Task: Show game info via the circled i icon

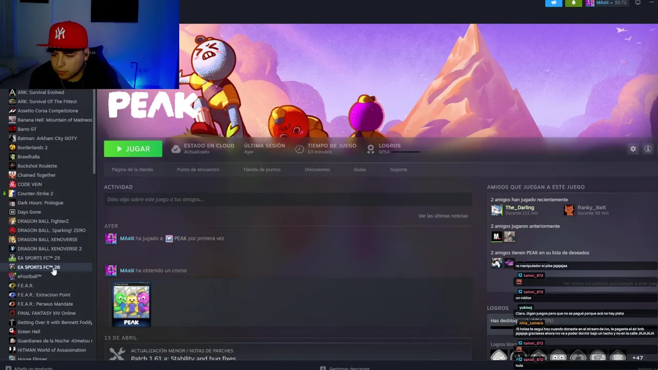Action: (648, 149)
